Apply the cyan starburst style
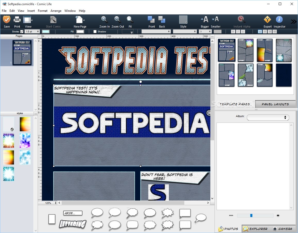This screenshot has width=298, height=233. 9,174
